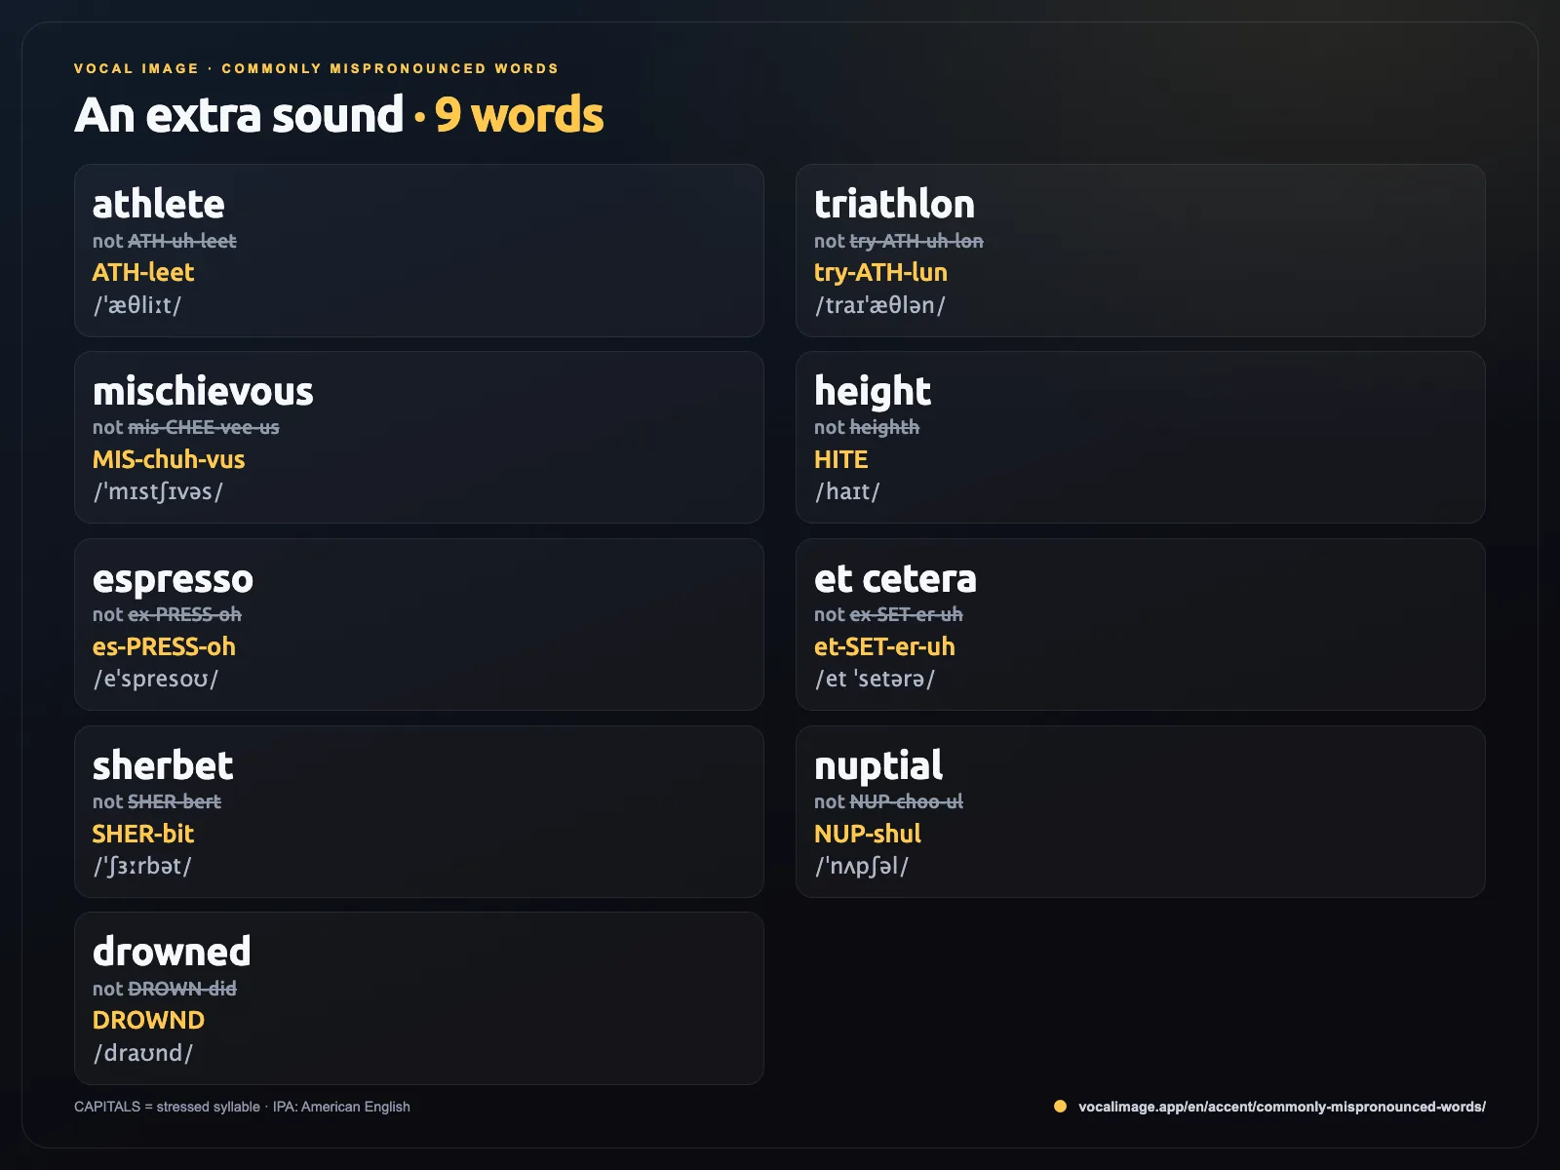Click the 'drowned' word heading

(x=172, y=952)
